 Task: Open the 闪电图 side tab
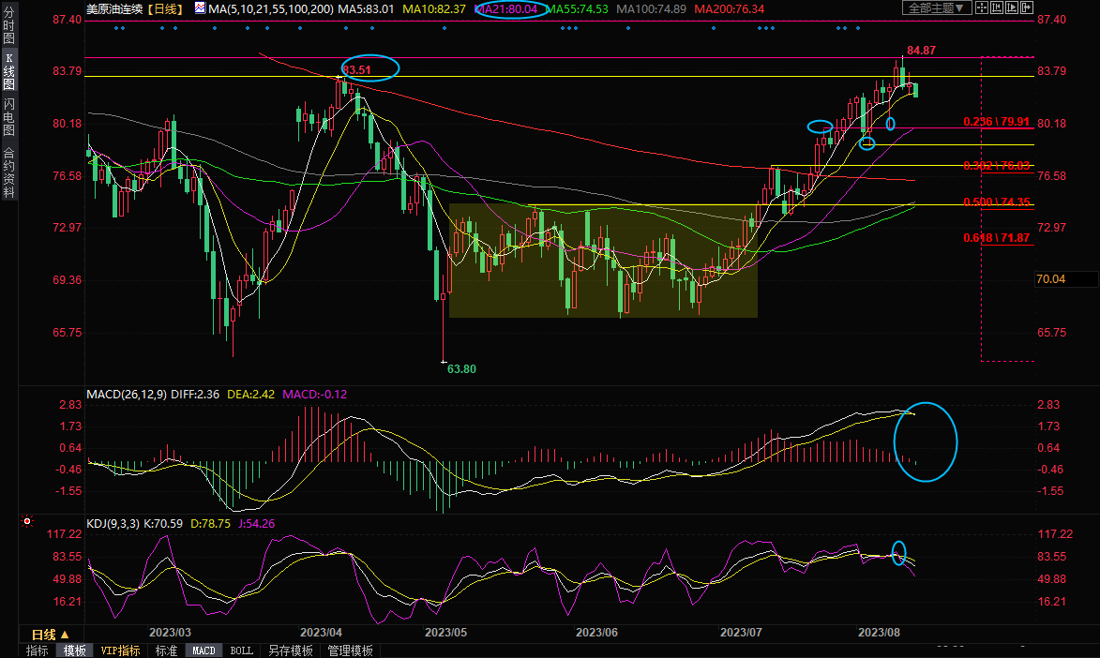(8, 116)
